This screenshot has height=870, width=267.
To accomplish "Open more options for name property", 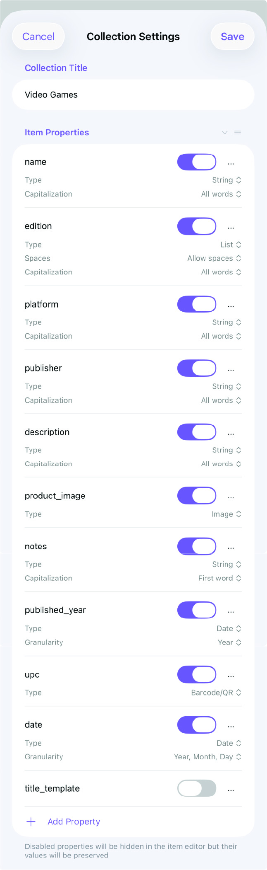I will [231, 163].
